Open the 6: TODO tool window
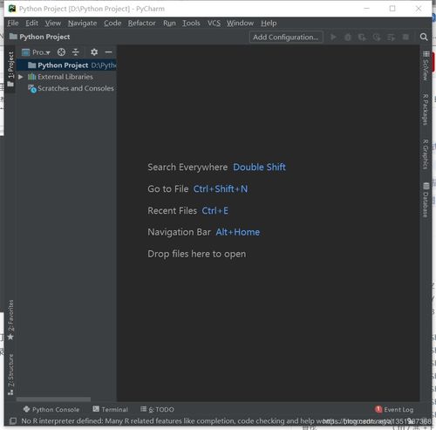436x430 pixels. pyautogui.click(x=157, y=409)
